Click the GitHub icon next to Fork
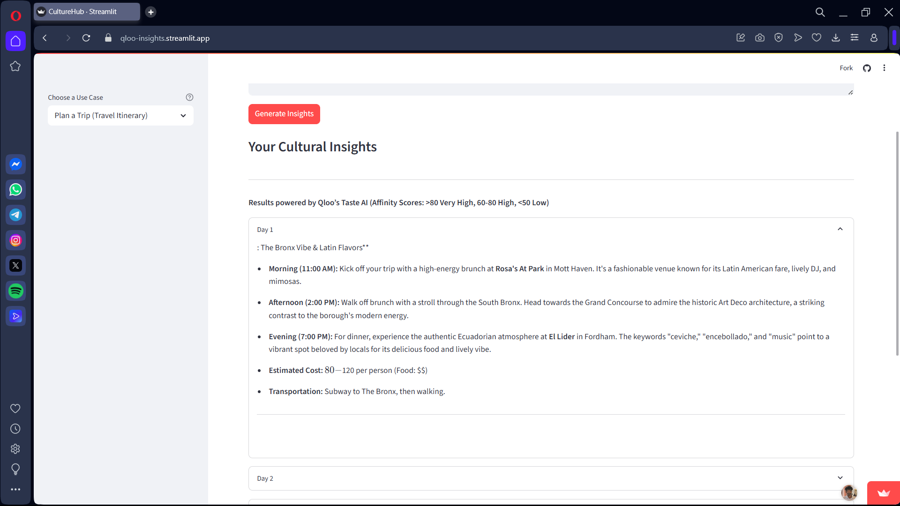The width and height of the screenshot is (900, 506). point(867,68)
